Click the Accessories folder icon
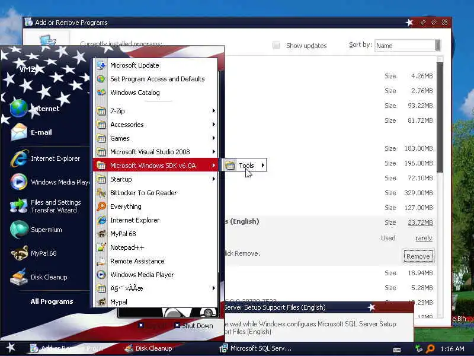The width and height of the screenshot is (474, 356). pyautogui.click(x=101, y=125)
